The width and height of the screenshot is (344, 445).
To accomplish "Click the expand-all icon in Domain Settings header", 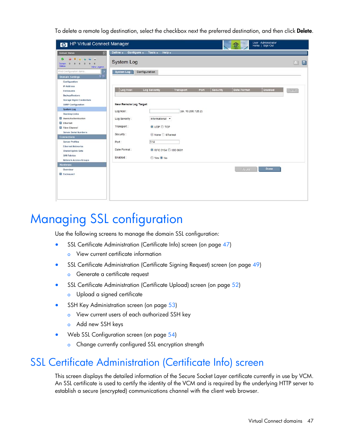I will pyautogui.click(x=101, y=77).
